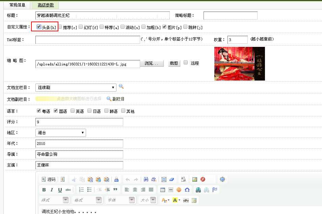Check the 推荐[c] attribute checkbox
Image resolution: width=322 pixels, height=214 pixels.
click(60, 27)
